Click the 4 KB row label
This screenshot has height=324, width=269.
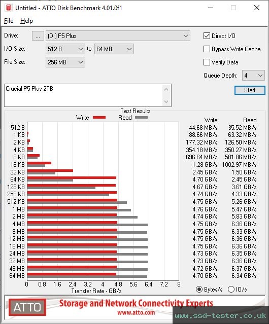click(x=19, y=150)
